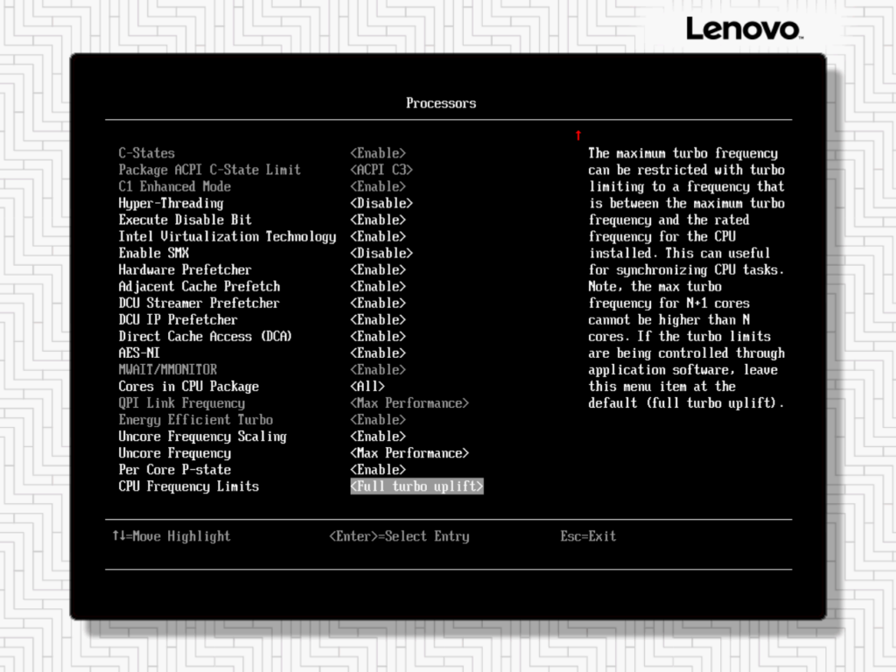This screenshot has width=896, height=672.
Task: Open CPU Frequency Limits Full turbo uplift
Action: [416, 486]
